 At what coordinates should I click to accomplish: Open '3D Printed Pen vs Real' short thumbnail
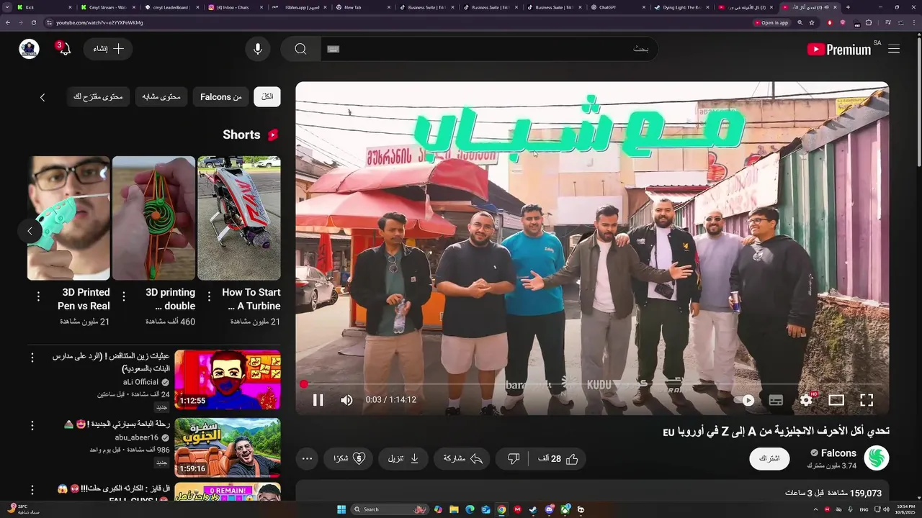pyautogui.click(x=69, y=218)
